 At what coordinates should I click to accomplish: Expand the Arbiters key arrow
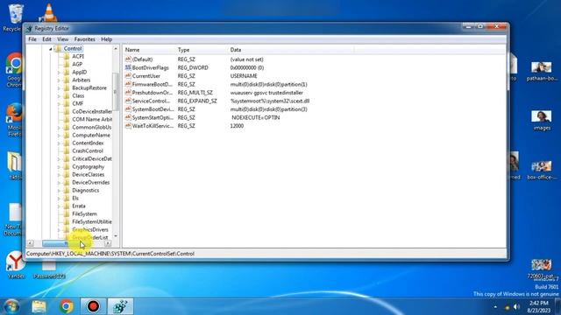[59, 80]
